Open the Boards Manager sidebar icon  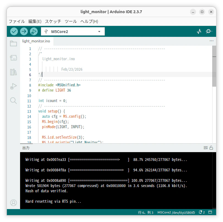pyautogui.click(x=13, y=58)
